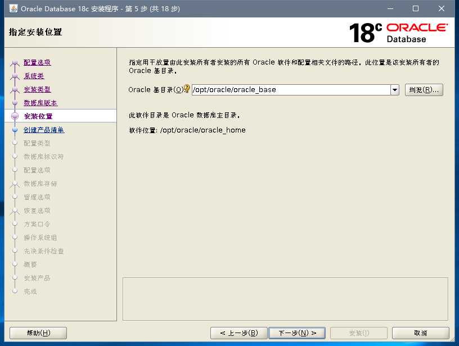Open the 数据库版本 step link

tap(40, 103)
